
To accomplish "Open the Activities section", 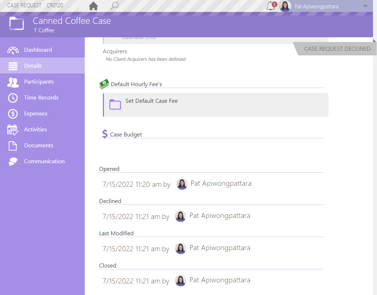I will click(x=42, y=129).
